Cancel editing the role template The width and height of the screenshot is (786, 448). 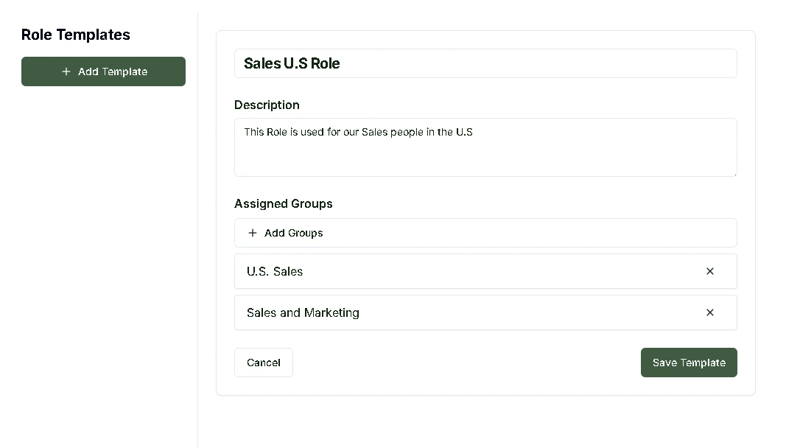pos(264,363)
